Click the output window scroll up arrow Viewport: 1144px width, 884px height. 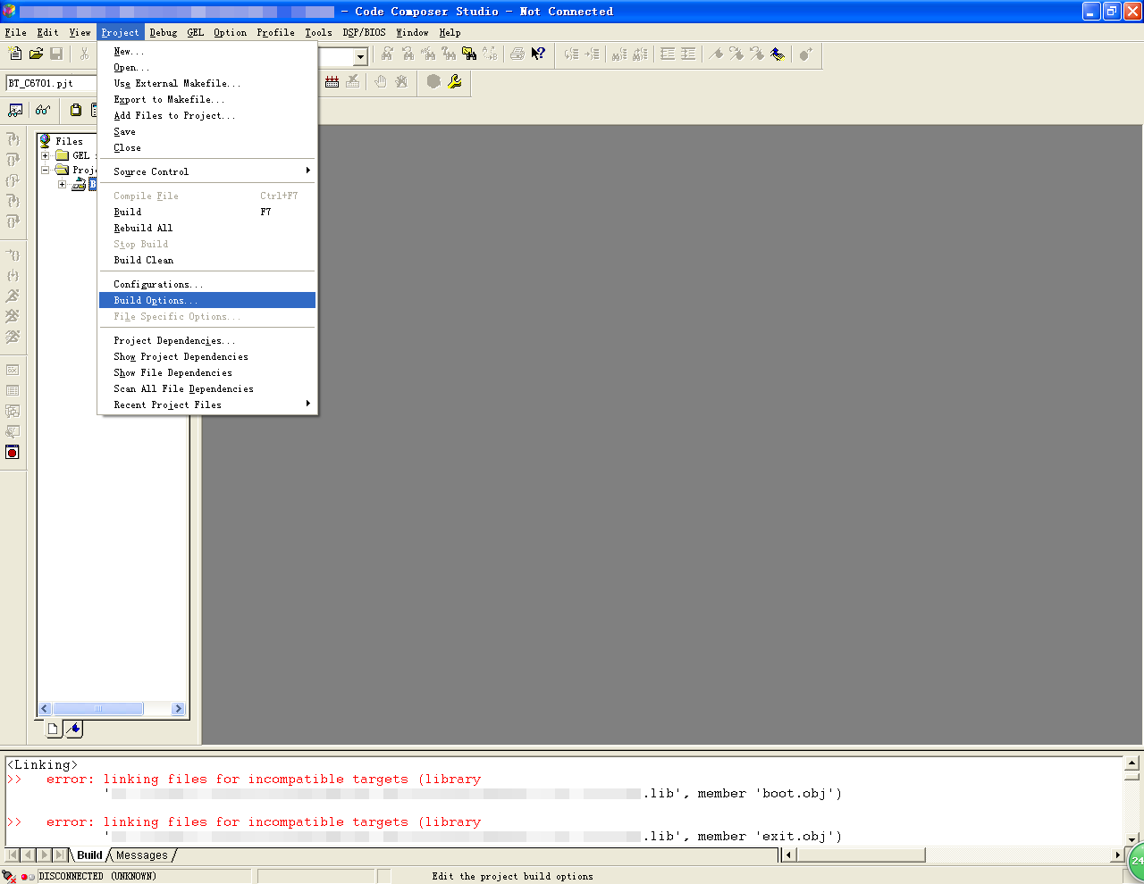click(1131, 763)
